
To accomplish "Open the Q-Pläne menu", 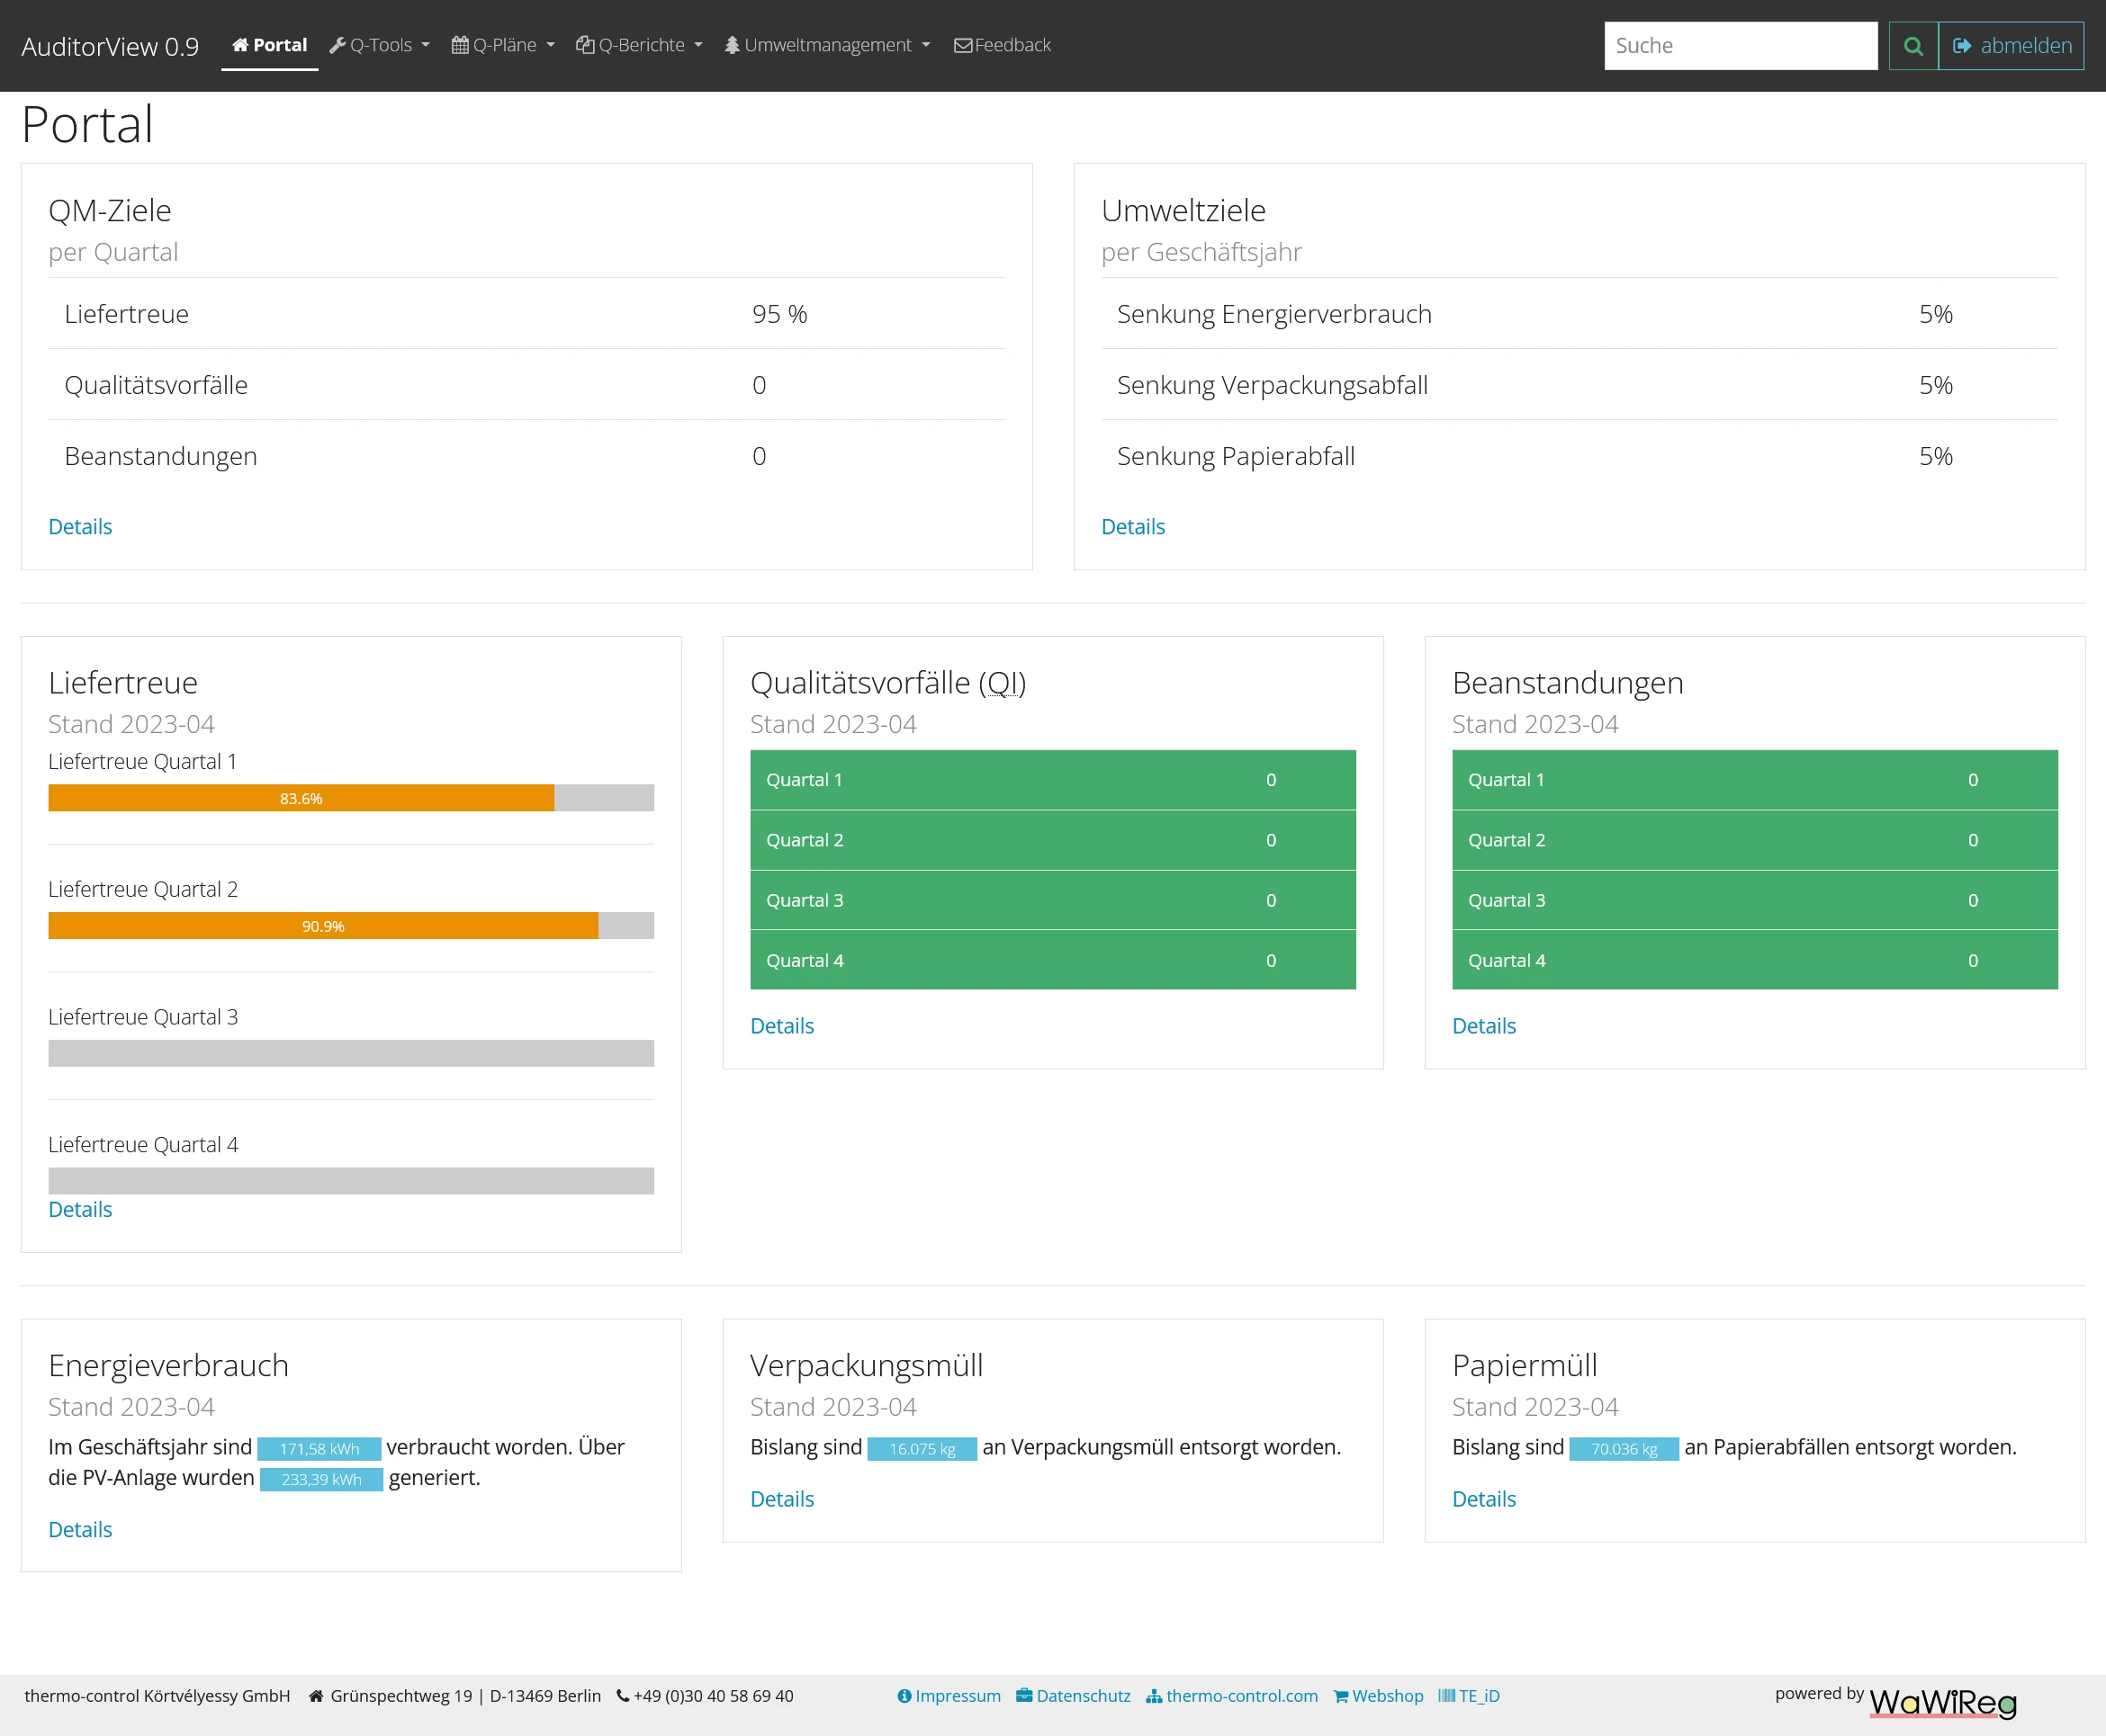I will point(503,45).
